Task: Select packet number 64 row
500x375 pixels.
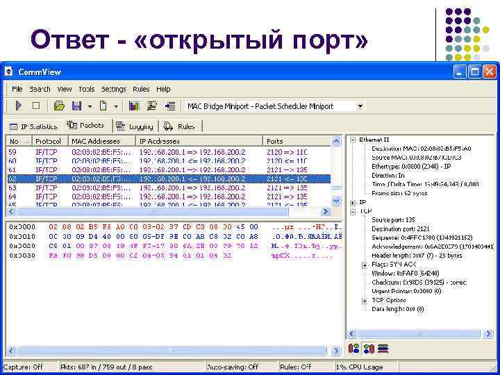Action: click(169, 197)
